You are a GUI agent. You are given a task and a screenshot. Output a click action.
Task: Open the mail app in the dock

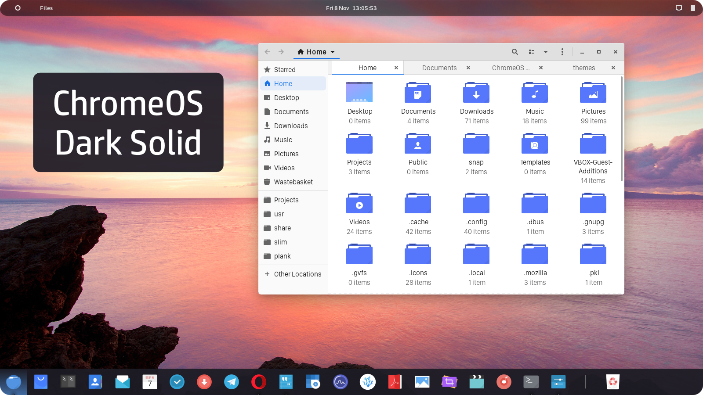pyautogui.click(x=123, y=382)
